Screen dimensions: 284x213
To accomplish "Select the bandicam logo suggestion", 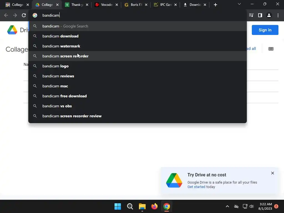I will coord(138,66).
